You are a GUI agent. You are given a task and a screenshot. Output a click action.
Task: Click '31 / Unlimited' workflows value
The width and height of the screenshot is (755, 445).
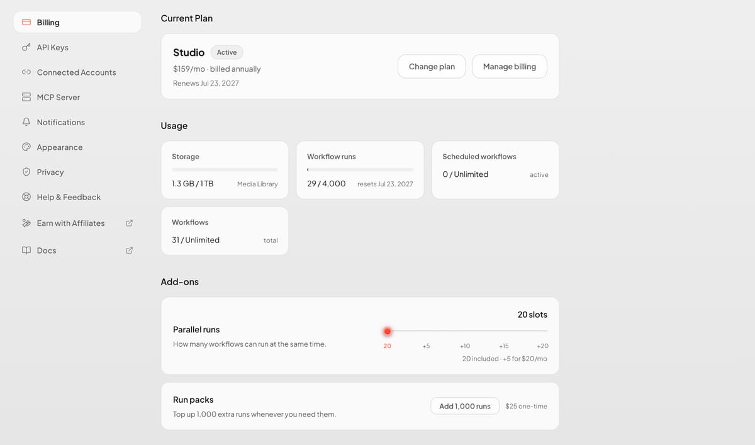[x=196, y=240]
